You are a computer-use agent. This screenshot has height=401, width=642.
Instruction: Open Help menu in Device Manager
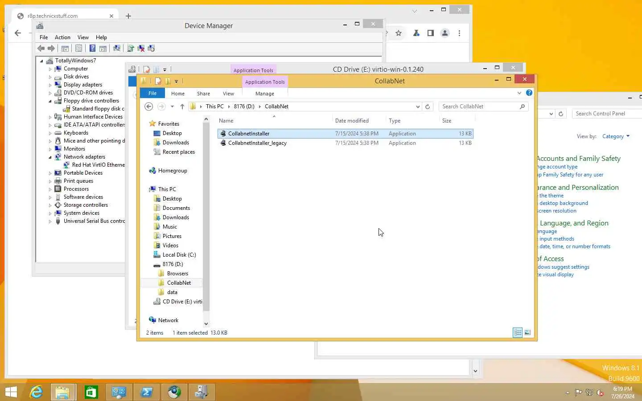[101, 37]
